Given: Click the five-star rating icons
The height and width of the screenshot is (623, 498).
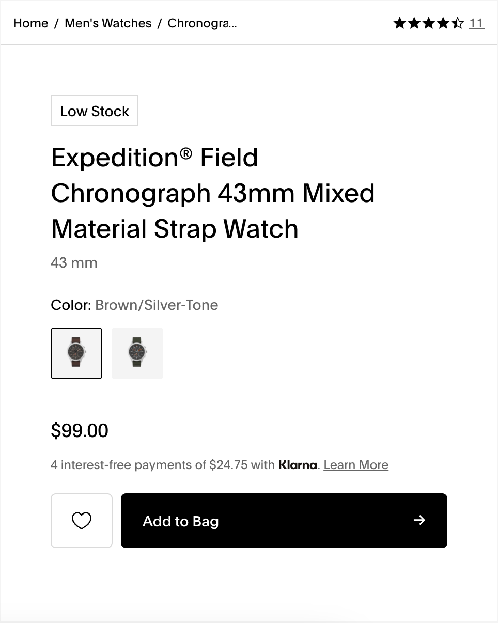Looking at the screenshot, I should (x=428, y=23).
